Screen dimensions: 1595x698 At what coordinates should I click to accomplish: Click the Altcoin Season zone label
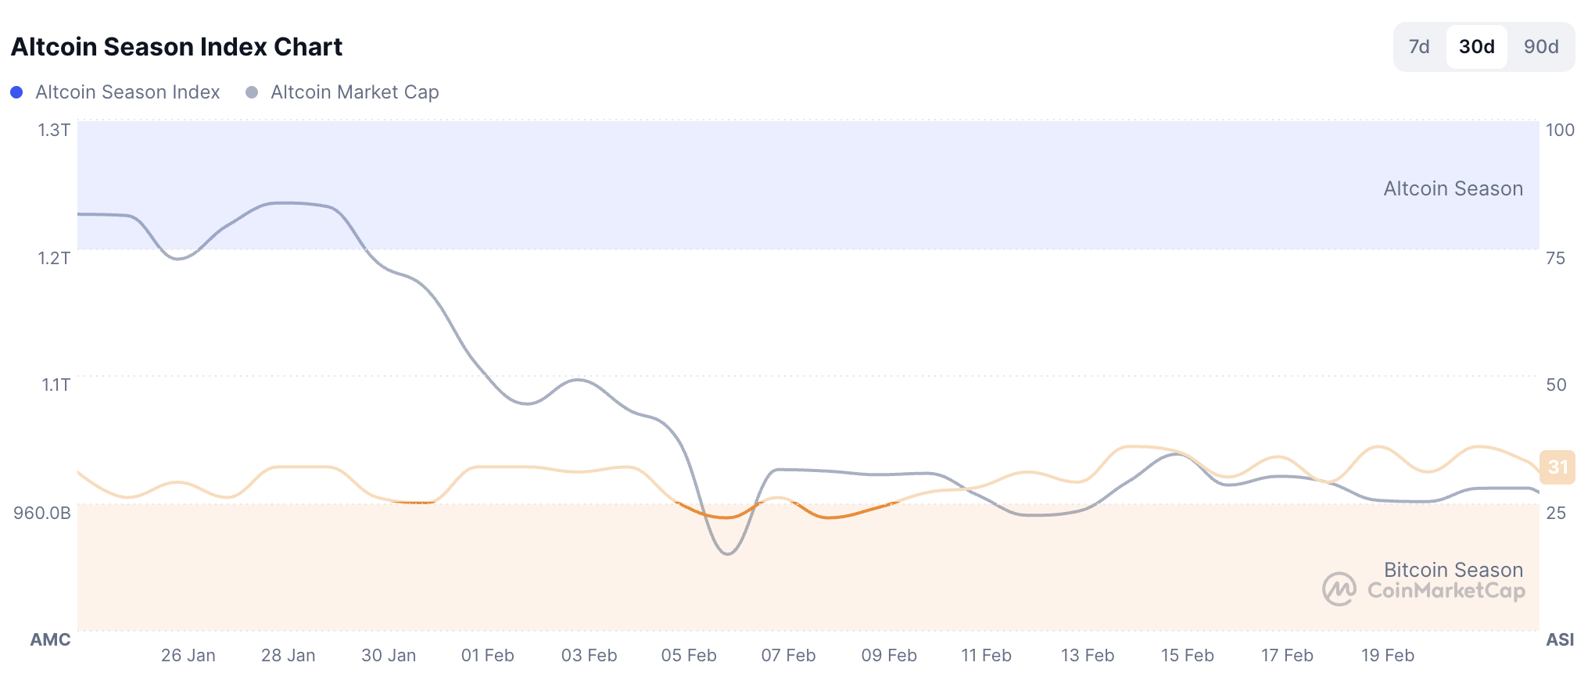(x=1453, y=188)
